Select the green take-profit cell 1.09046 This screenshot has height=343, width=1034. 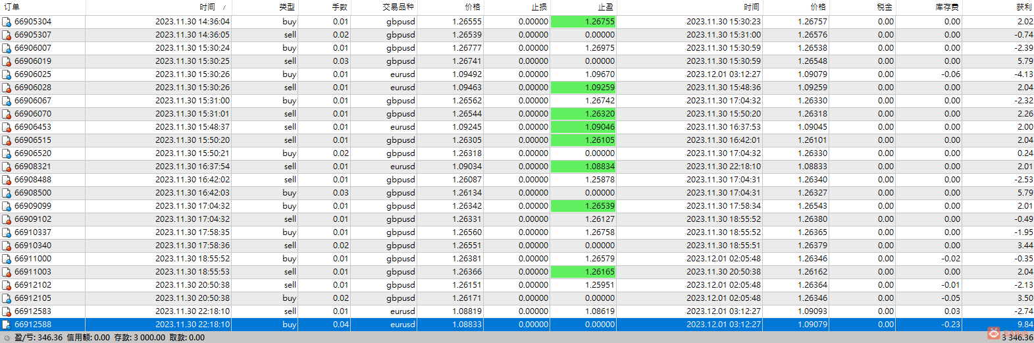[x=583, y=127]
